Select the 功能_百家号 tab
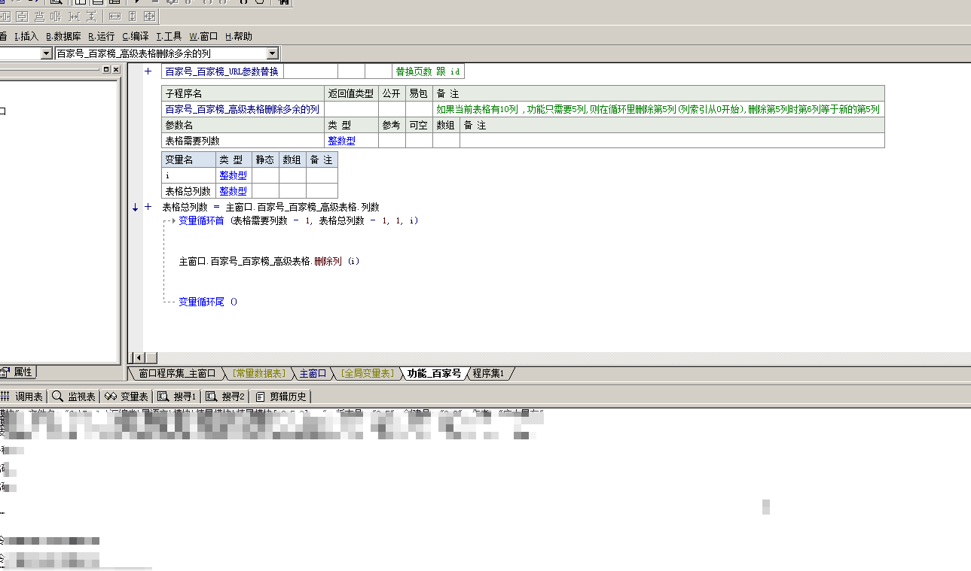Screen dimensions: 971x571 coord(434,373)
